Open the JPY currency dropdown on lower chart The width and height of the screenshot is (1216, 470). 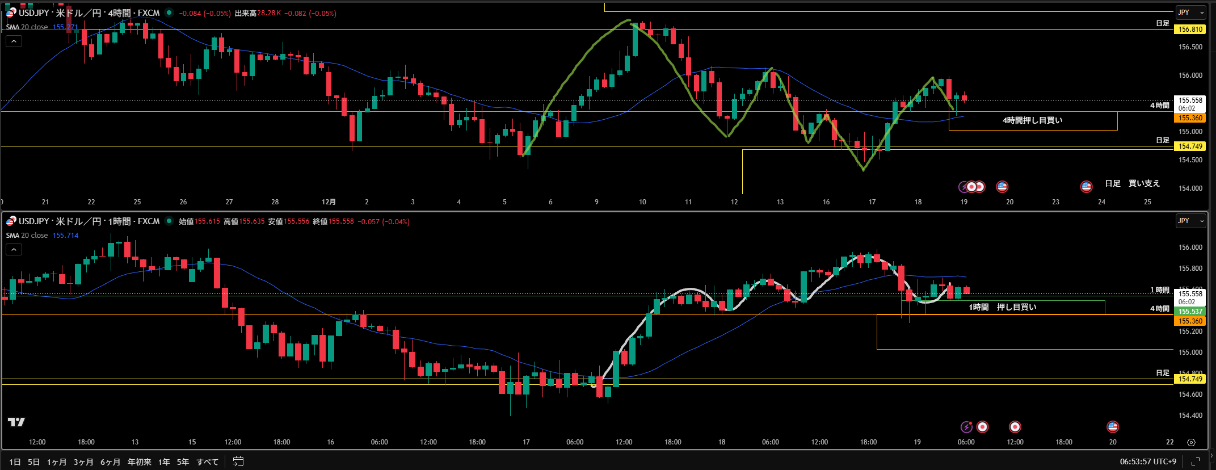click(1190, 221)
